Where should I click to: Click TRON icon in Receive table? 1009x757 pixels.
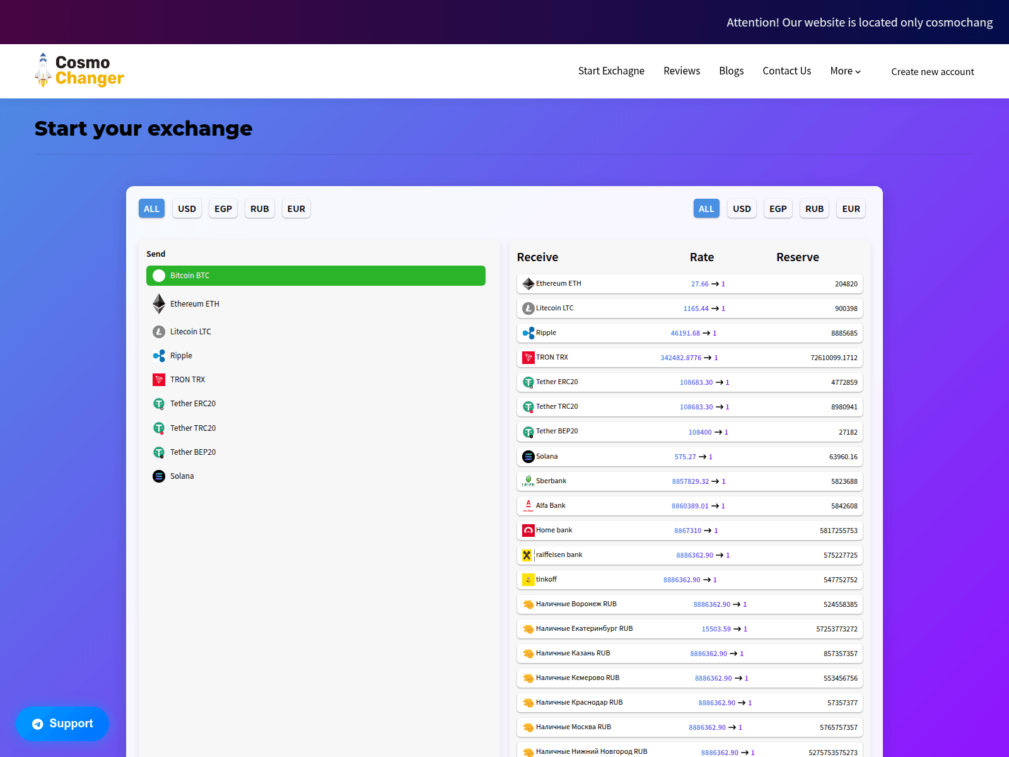(x=528, y=358)
